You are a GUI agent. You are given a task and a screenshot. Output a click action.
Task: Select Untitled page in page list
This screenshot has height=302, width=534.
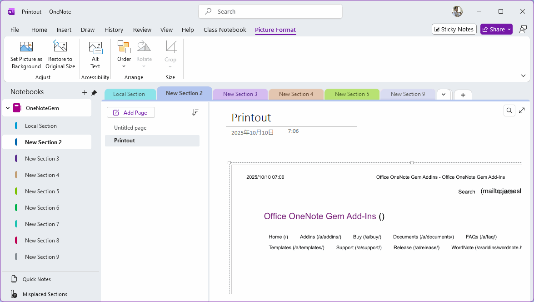tap(130, 128)
